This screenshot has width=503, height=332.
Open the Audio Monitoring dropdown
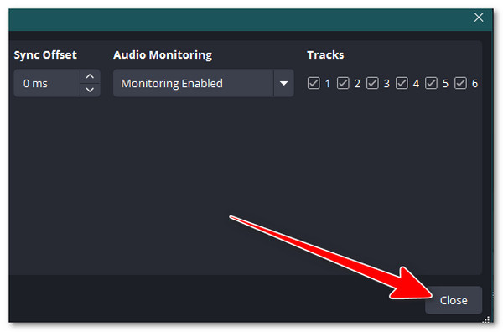pos(204,83)
